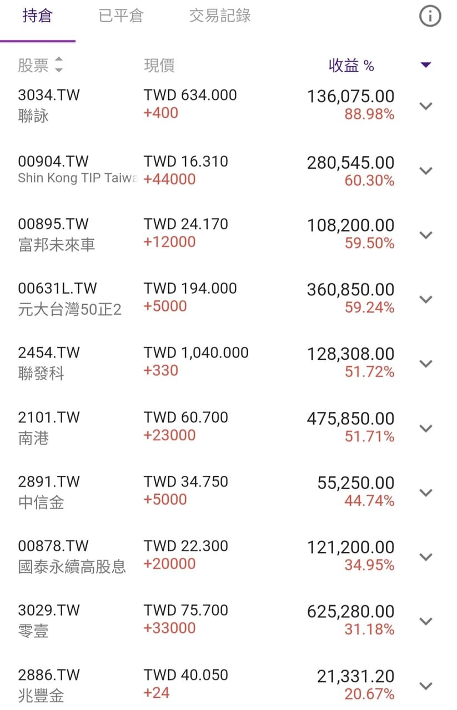Expand the 3029.TW 零壹 chevron

click(425, 621)
